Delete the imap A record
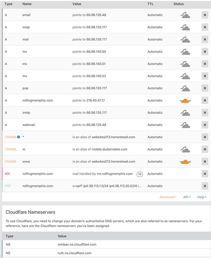The image size is (211, 258). (x=205, y=27)
